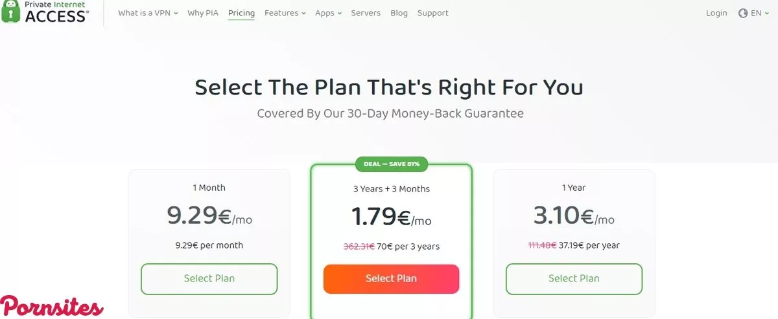The image size is (778, 319).
Task: Click the Deal Save 81% badge
Action: coord(391,164)
